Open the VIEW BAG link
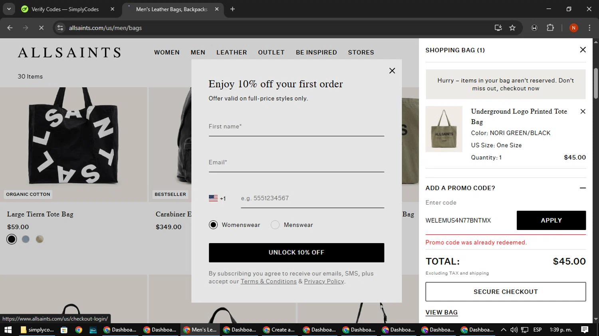Screen dimensions: 599x336 (441, 312)
